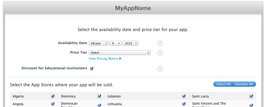Viewport: 272px width, 107px height.
Task: Open the Price Tier Select dropdown
Action: click(120, 53)
